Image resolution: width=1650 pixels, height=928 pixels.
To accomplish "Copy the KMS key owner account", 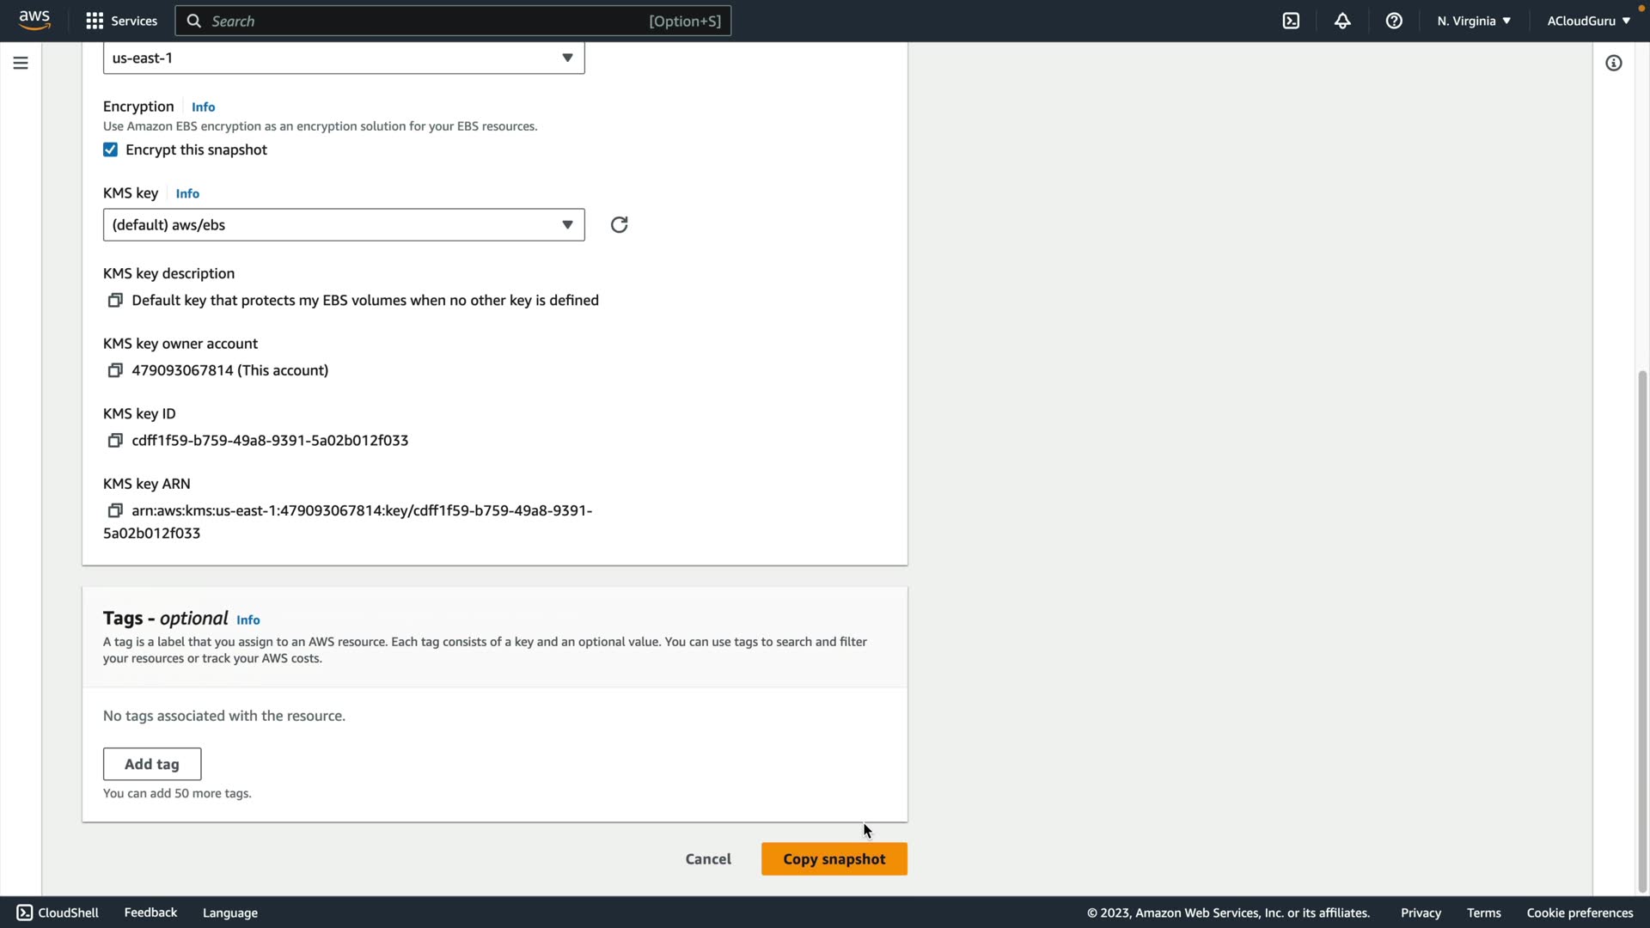I will 115,370.
